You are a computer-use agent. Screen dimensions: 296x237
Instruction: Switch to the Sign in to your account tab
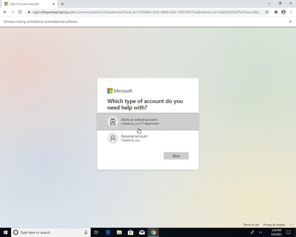[27, 4]
